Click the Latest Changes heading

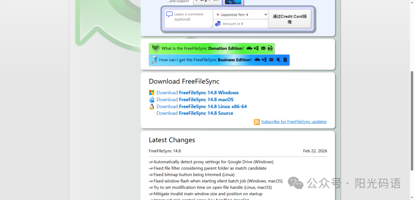tap(172, 140)
